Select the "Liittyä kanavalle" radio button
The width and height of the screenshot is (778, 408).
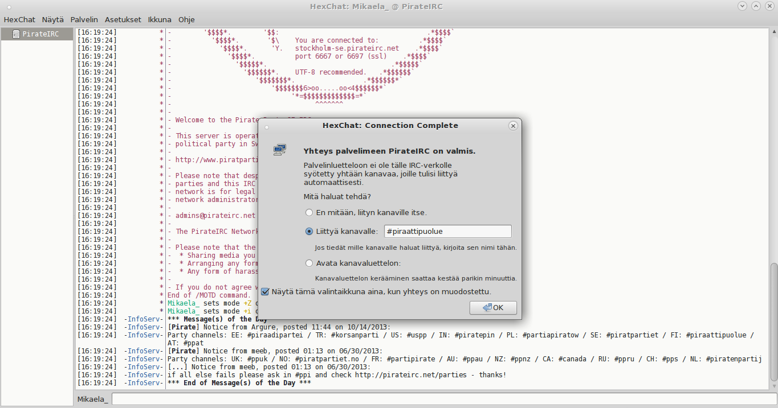click(309, 232)
